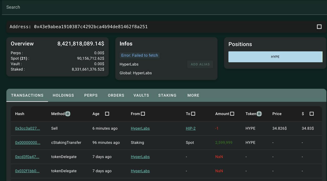Open transaction hash 0xcd3f0a47

click(x=27, y=157)
